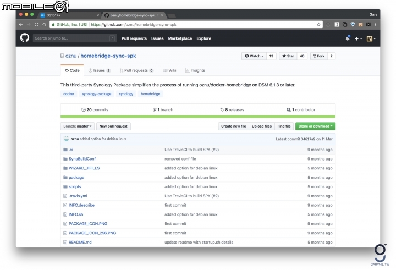The image size is (396, 270).
Task: Open Chrome's three-dot menu
Action: 375,25
